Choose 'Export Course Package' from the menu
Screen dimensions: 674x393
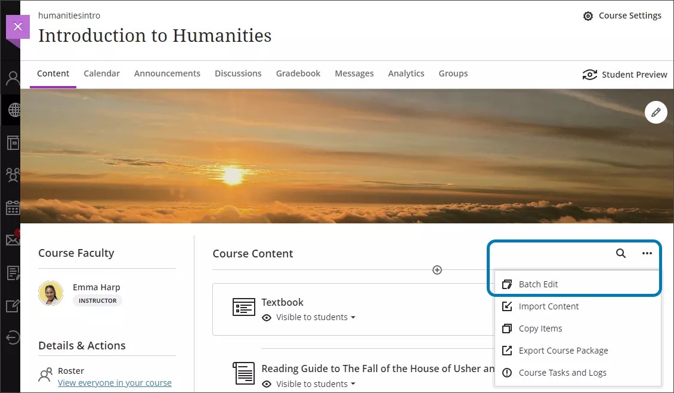pos(563,351)
